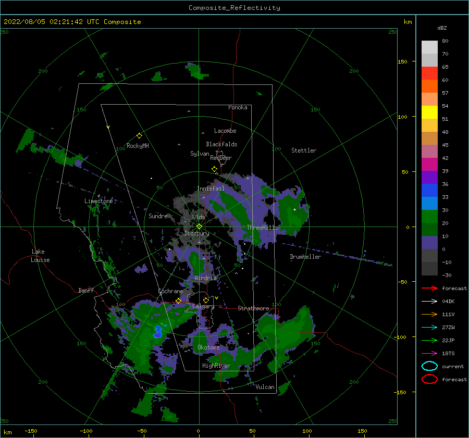
Task: Click the bright green 30 dBZ color swatch
Action: pos(429,216)
